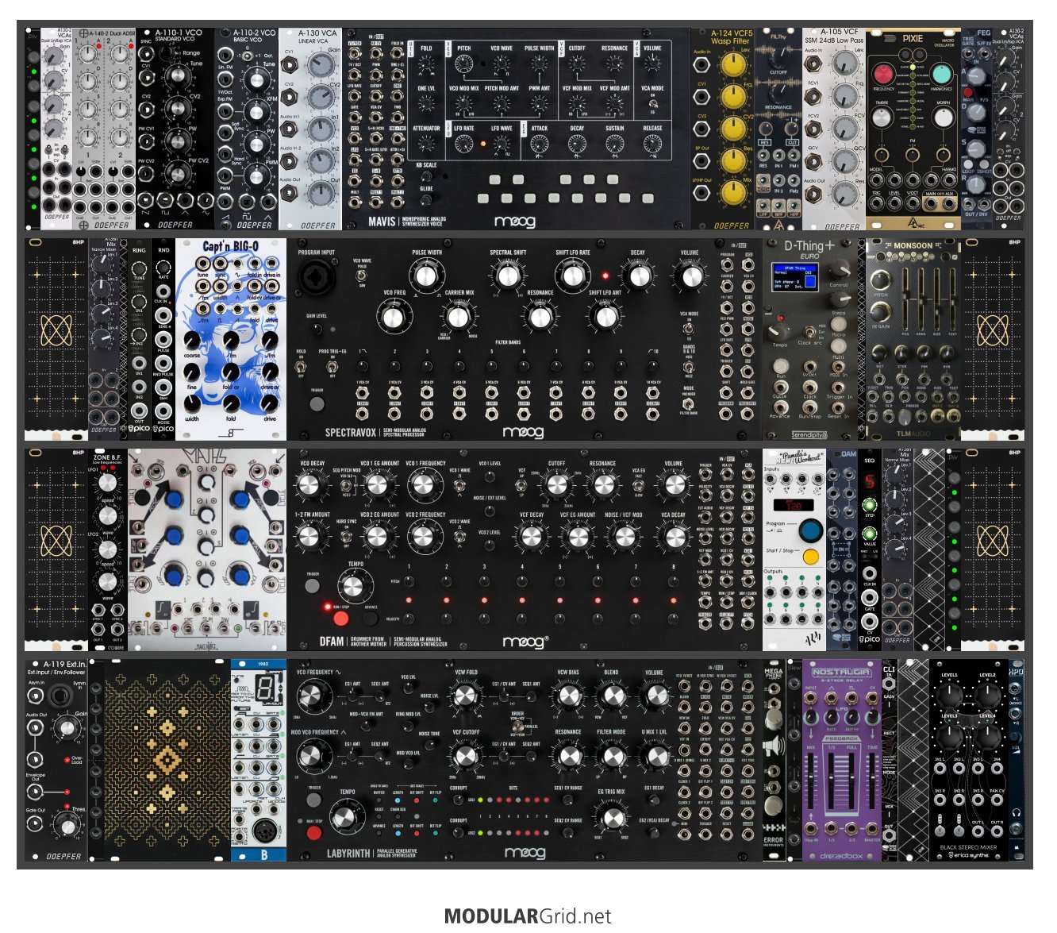
Task: Toggle the VCO WAVE switch on Spectravox
Action: [x=362, y=276]
